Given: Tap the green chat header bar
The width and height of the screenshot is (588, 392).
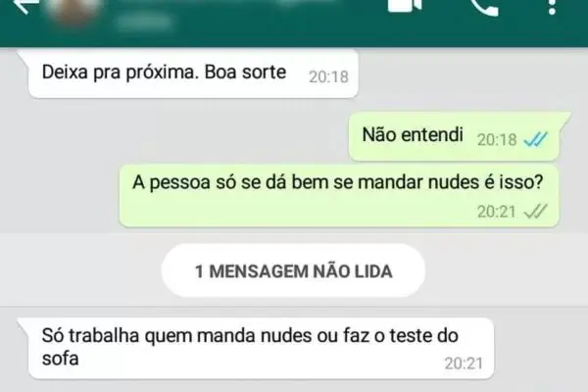Looking at the screenshot, I should click(x=294, y=24).
